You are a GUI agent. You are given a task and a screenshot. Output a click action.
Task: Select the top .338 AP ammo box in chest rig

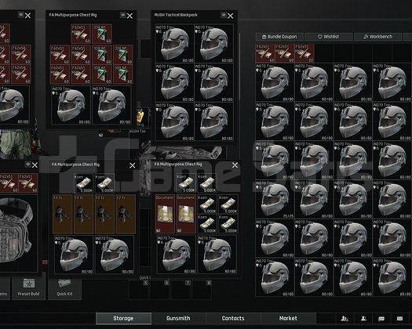point(102,34)
